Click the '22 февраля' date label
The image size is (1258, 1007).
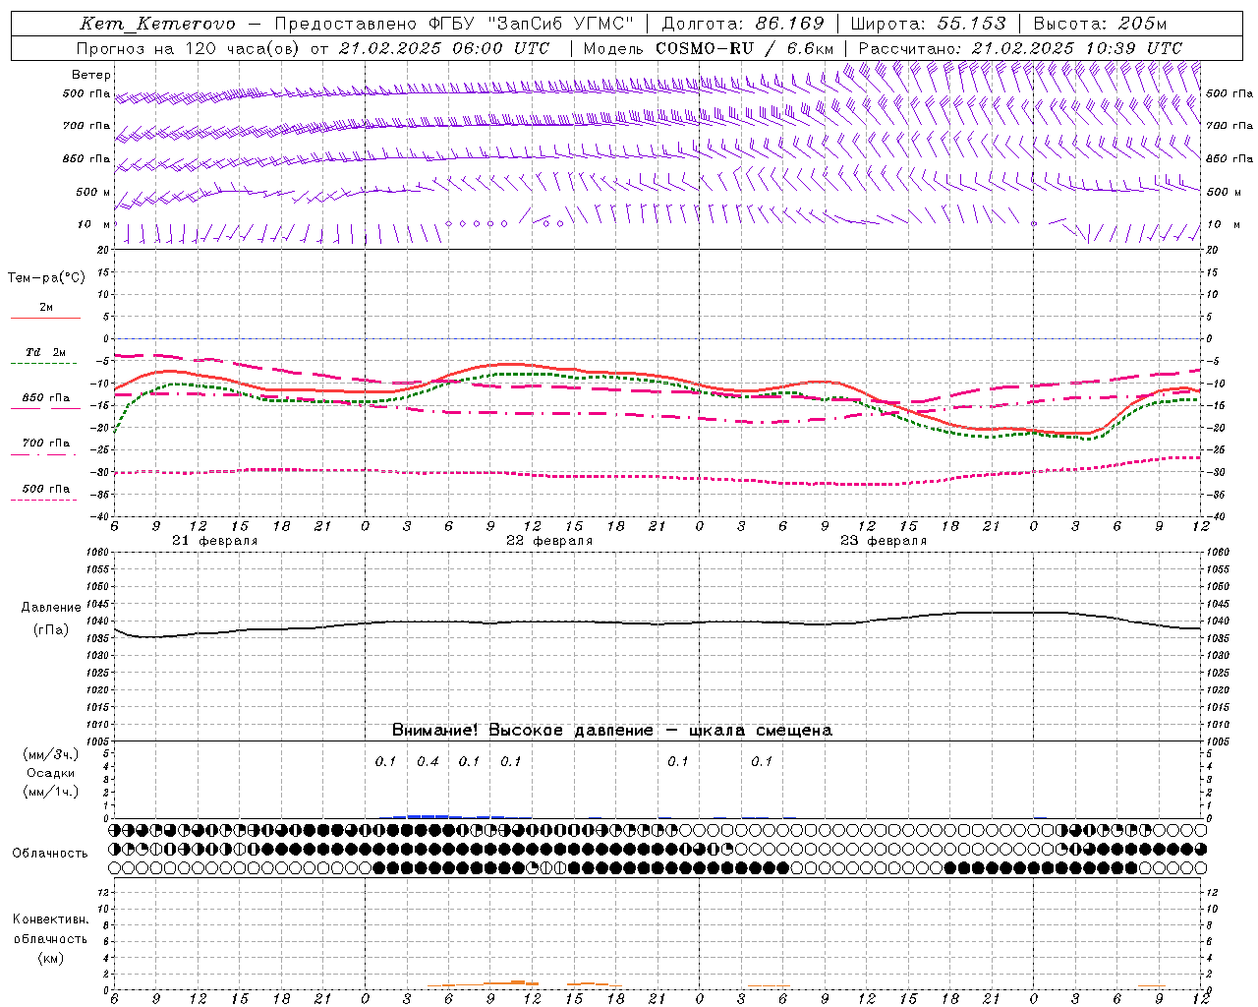(x=549, y=541)
